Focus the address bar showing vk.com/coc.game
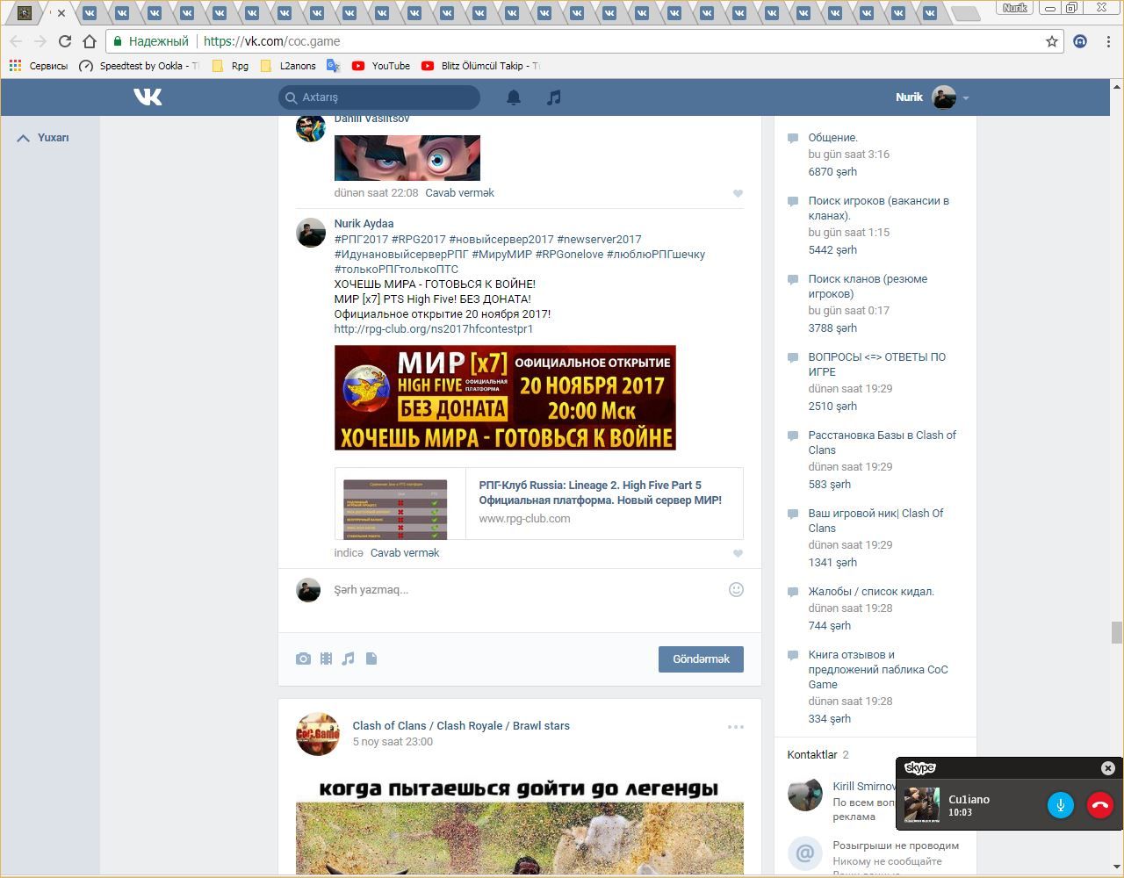Image resolution: width=1124 pixels, height=878 pixels. click(x=583, y=41)
